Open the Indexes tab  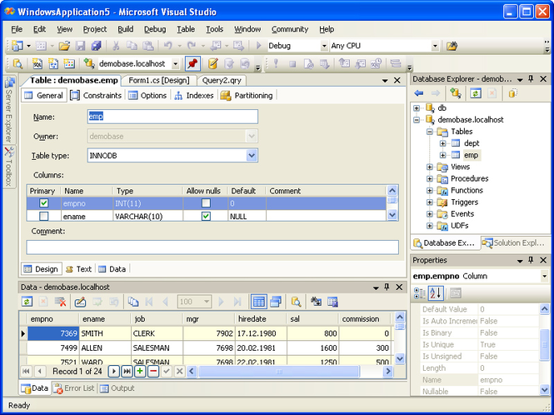tap(194, 96)
